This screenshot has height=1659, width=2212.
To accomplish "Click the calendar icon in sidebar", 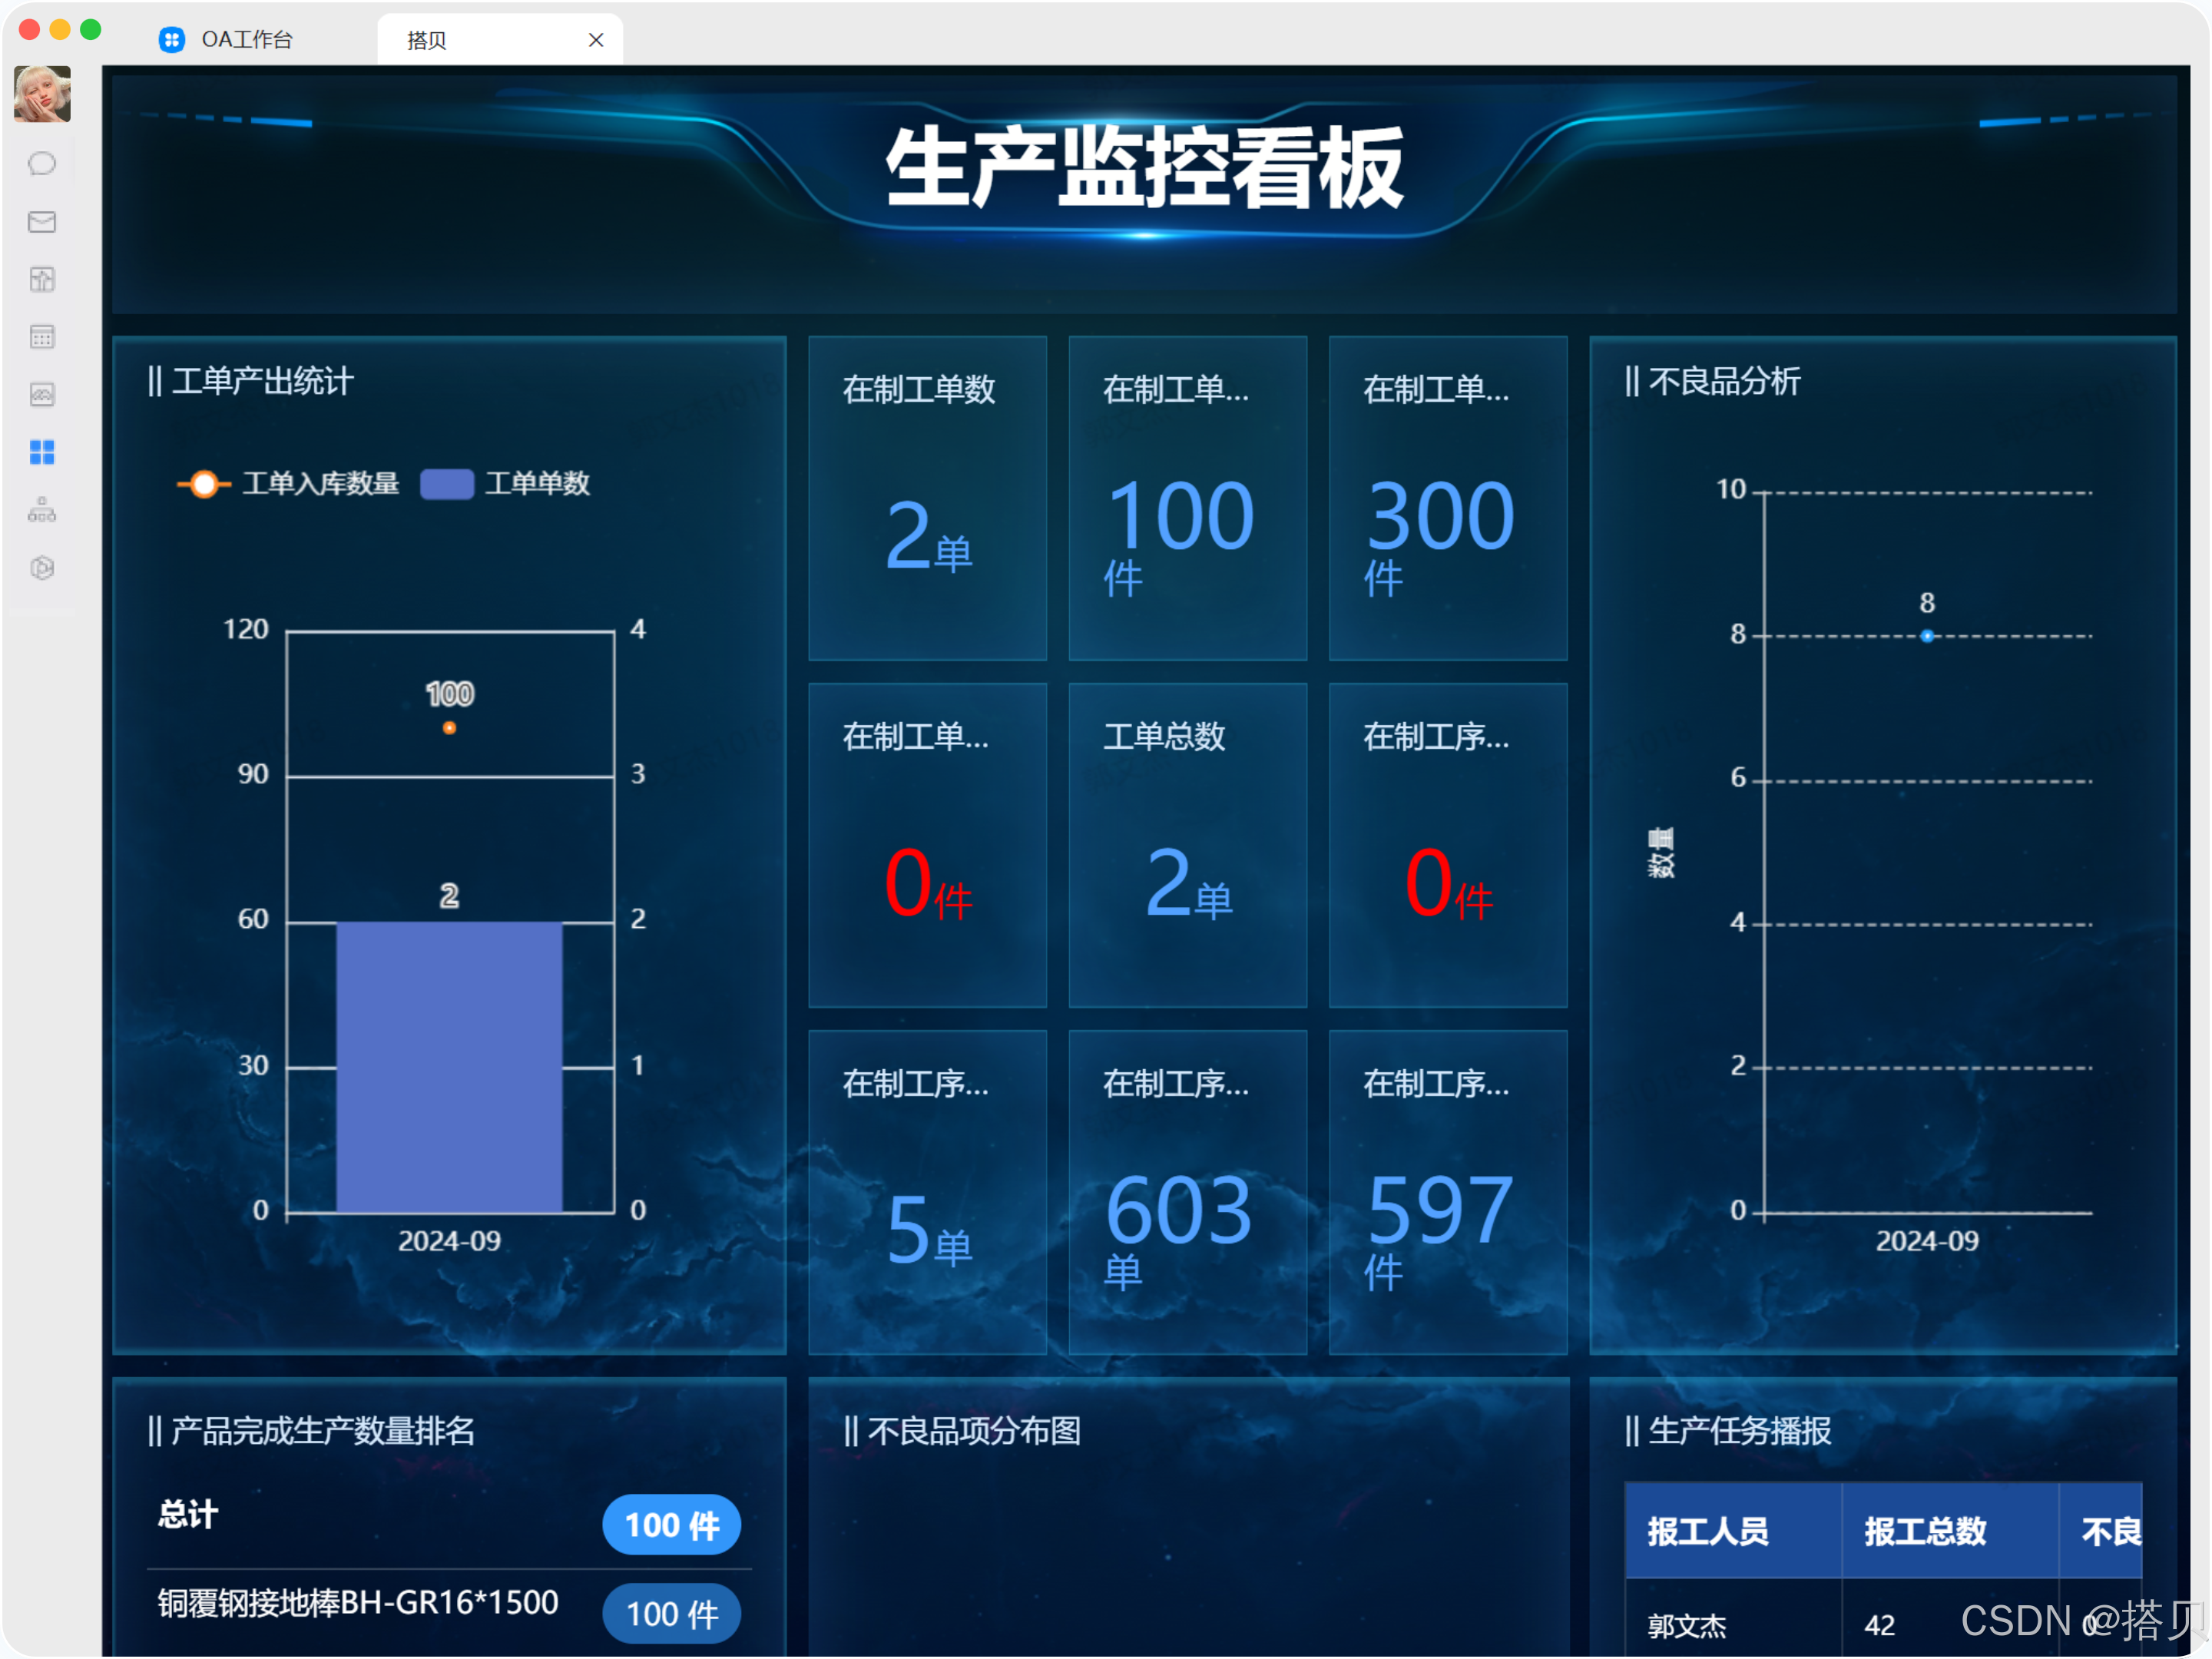I will click(42, 337).
